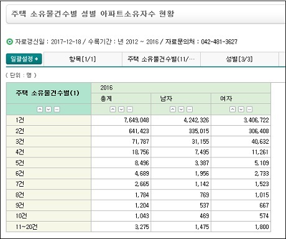Image resolution: width=286 pixels, height=239 pixels.
Task: Sort 남자 column descending
Action: pos(181,110)
